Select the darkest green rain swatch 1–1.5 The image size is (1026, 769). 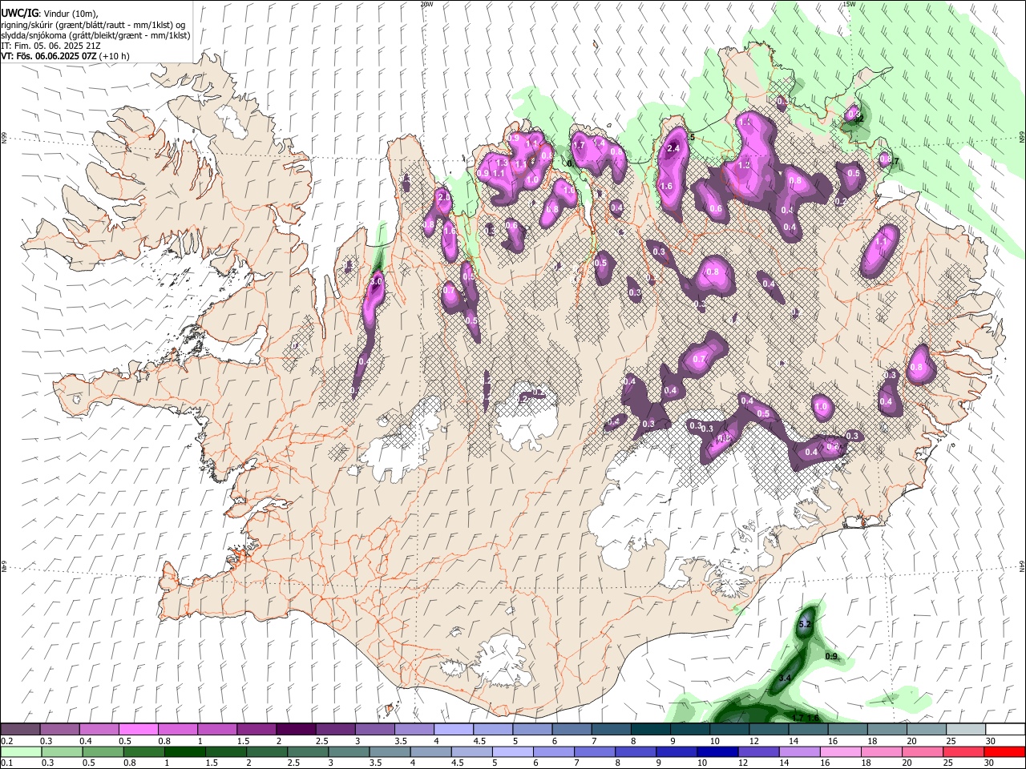pyautogui.click(x=185, y=751)
